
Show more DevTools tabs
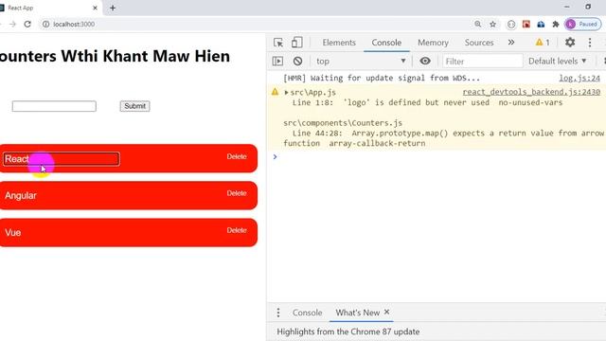pyautogui.click(x=511, y=43)
